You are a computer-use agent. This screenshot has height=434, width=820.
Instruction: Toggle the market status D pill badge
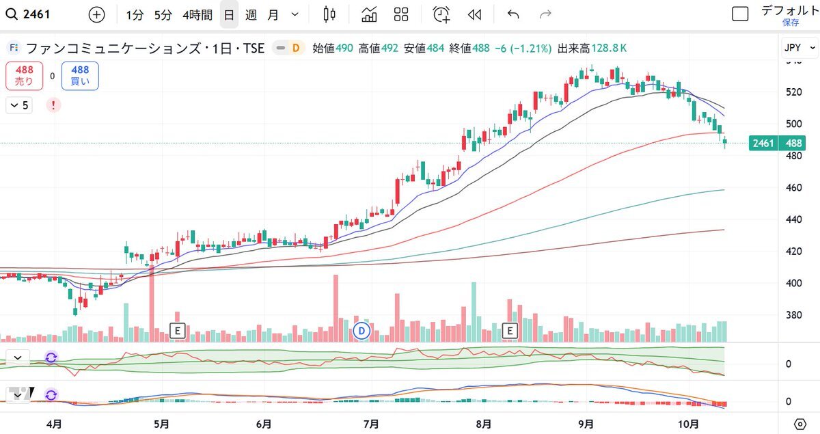289,48
